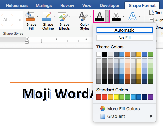Click the Text Direction icon
The width and height of the screenshot is (163, 126).
(x=151, y=13)
